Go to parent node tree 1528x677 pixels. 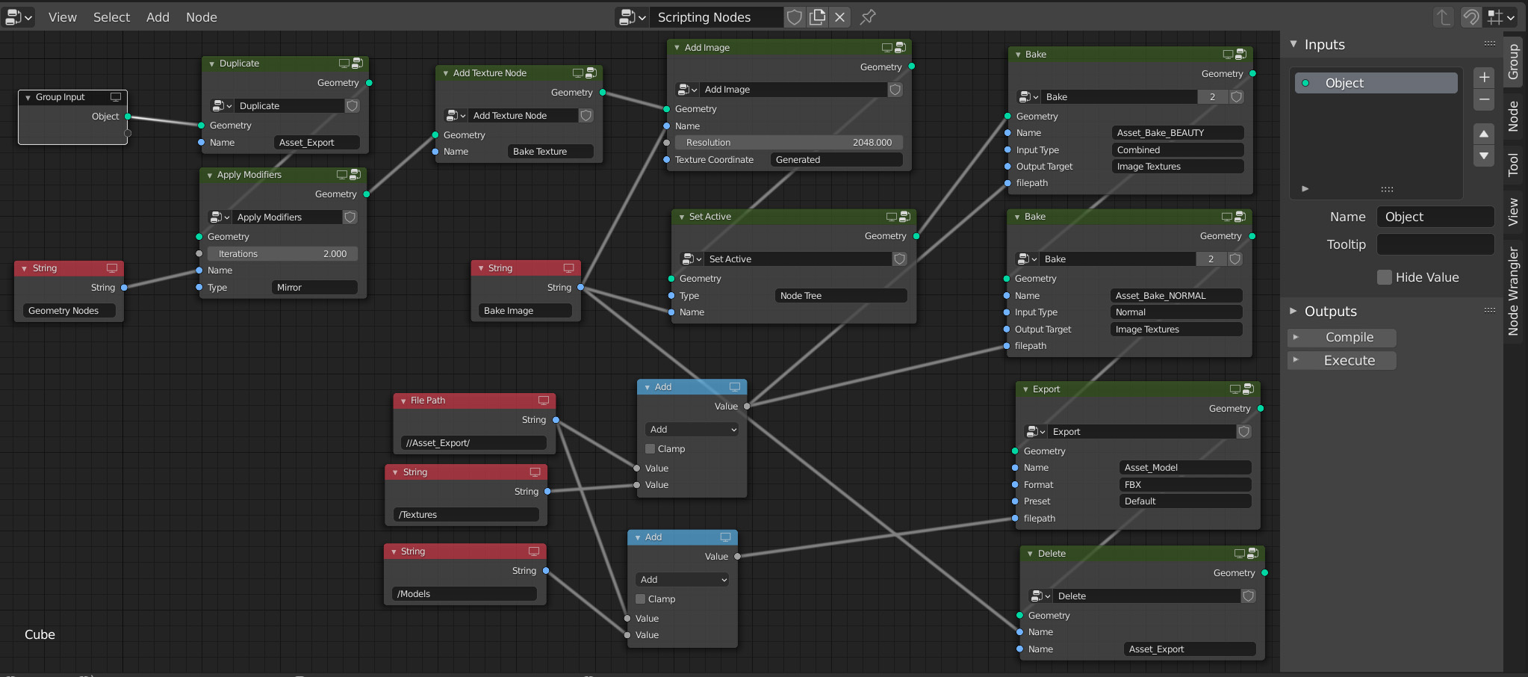point(1443,17)
